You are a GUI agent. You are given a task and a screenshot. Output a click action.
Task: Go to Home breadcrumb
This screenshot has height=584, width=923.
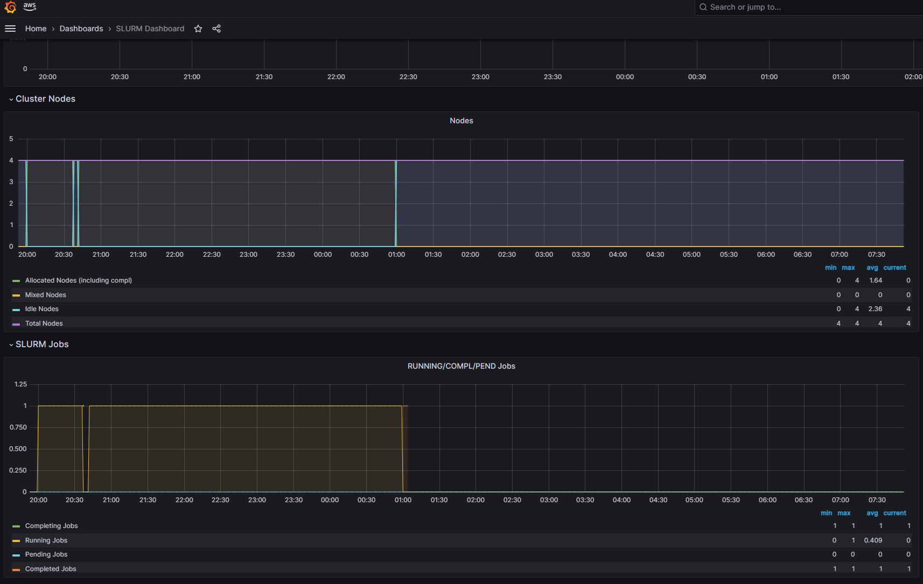(36, 29)
